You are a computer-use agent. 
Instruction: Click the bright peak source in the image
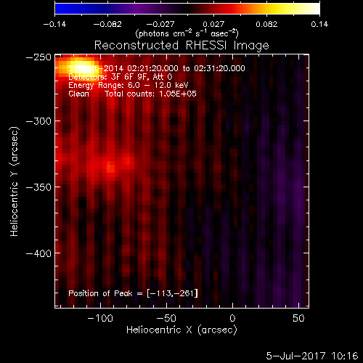(x=80, y=67)
